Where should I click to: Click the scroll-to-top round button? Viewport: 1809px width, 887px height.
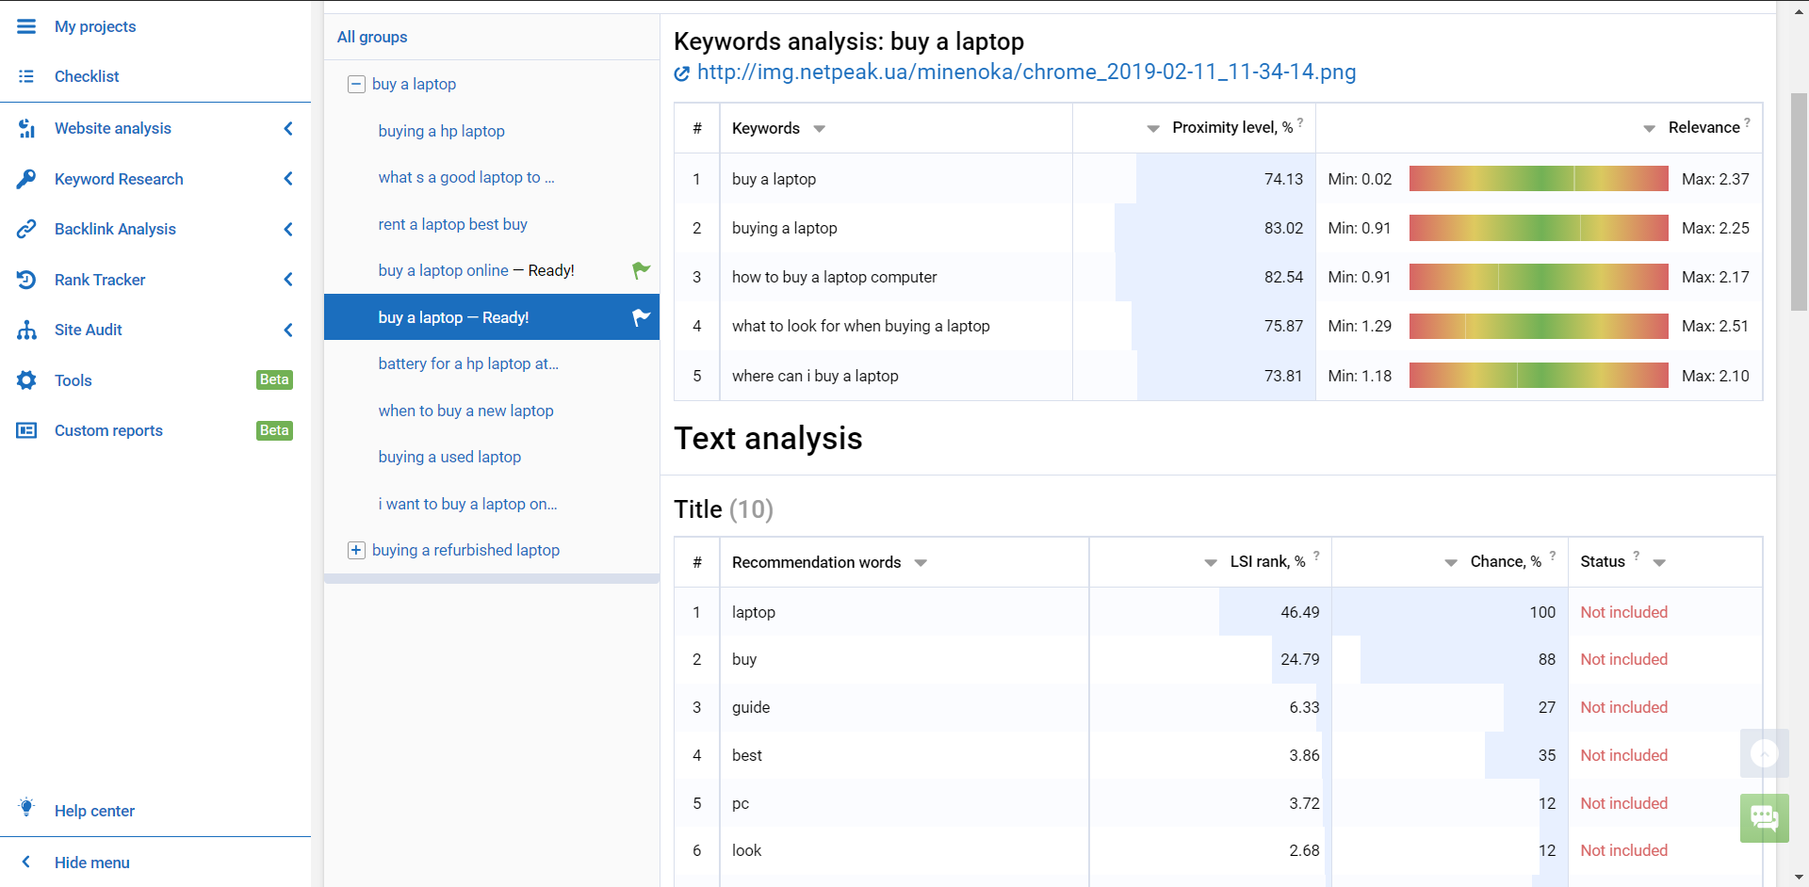pyautogui.click(x=1765, y=753)
